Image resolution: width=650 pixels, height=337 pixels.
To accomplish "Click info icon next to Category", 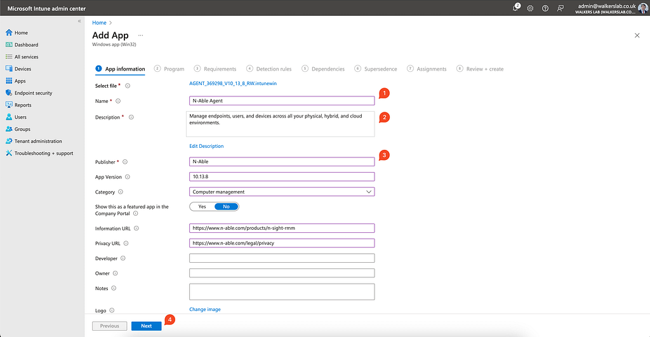I will click(121, 192).
